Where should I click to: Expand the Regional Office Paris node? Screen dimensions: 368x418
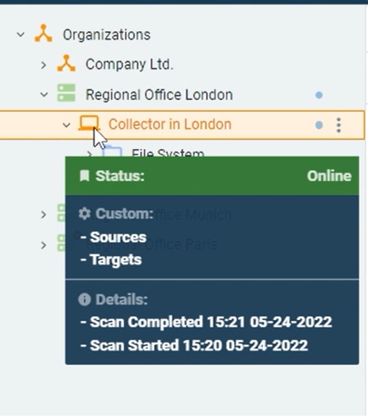pos(44,245)
